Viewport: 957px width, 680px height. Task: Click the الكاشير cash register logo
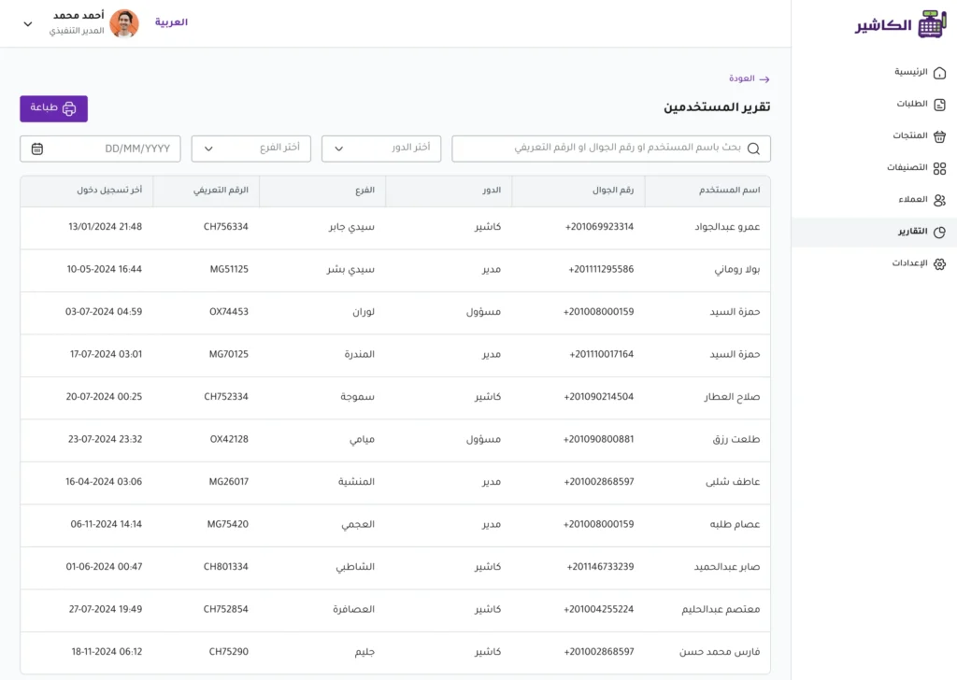[901, 24]
